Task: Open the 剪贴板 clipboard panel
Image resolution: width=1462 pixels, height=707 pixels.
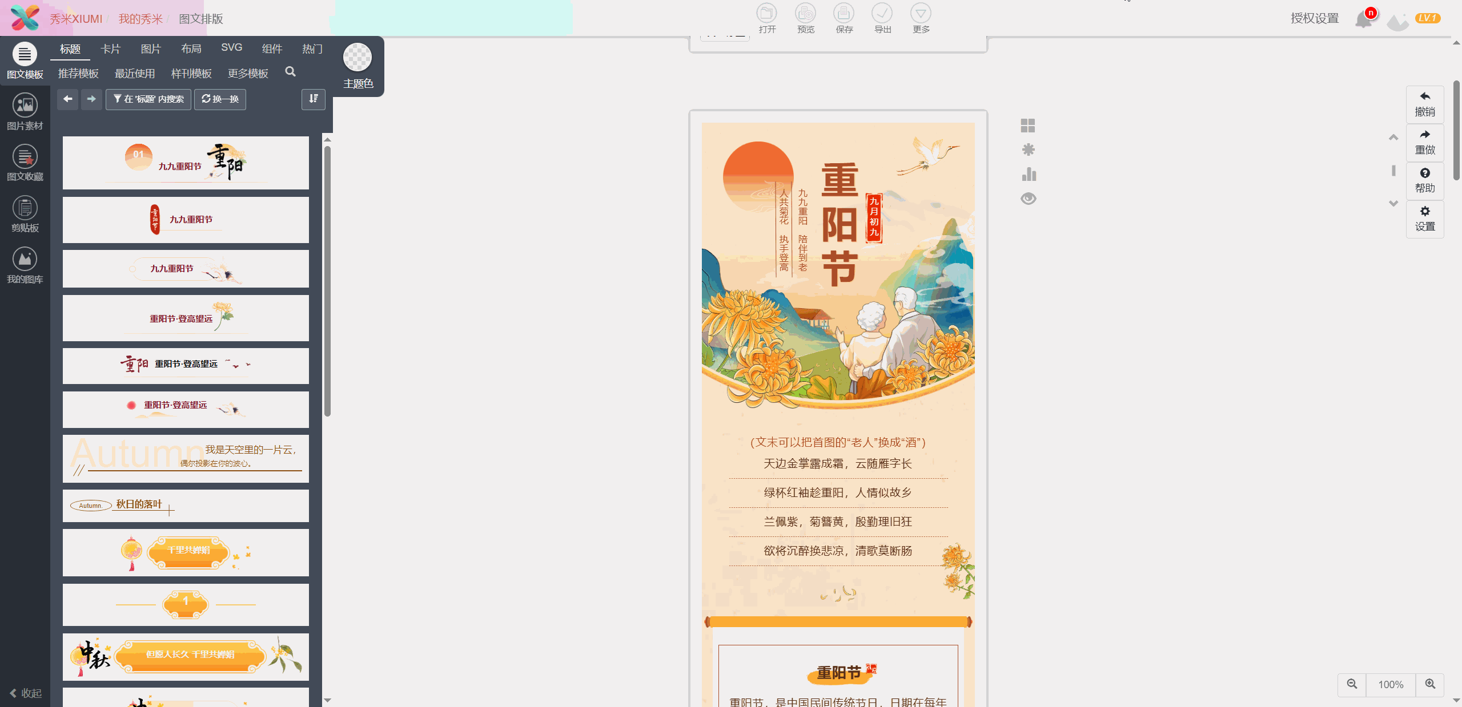Action: tap(25, 215)
